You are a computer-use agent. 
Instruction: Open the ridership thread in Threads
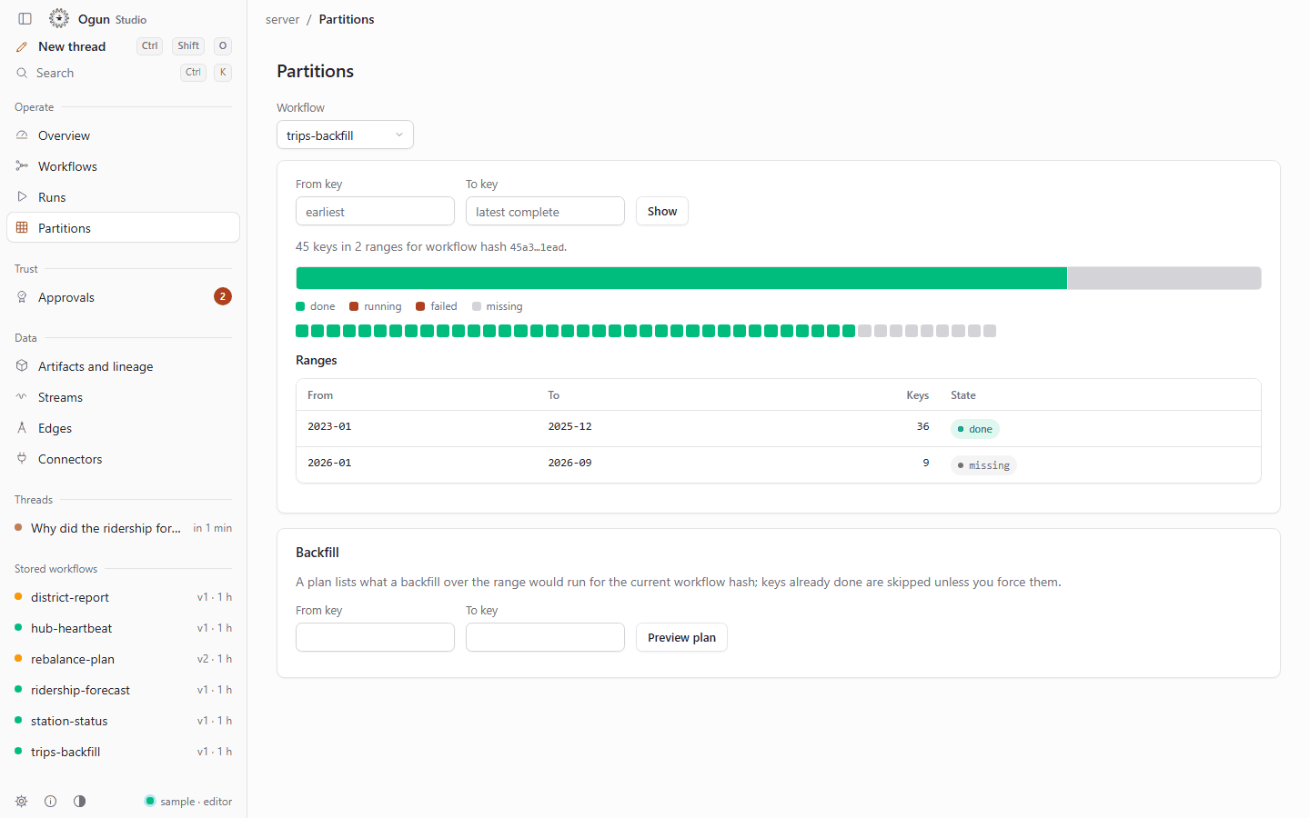[123, 528]
